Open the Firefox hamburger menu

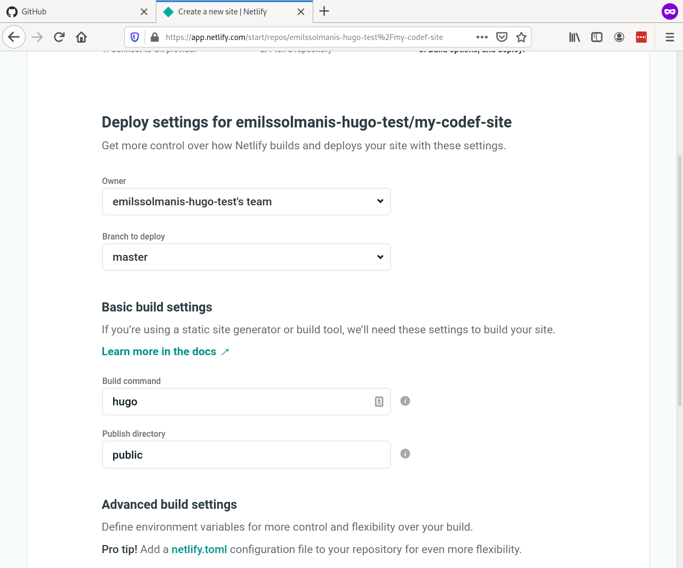click(x=670, y=37)
